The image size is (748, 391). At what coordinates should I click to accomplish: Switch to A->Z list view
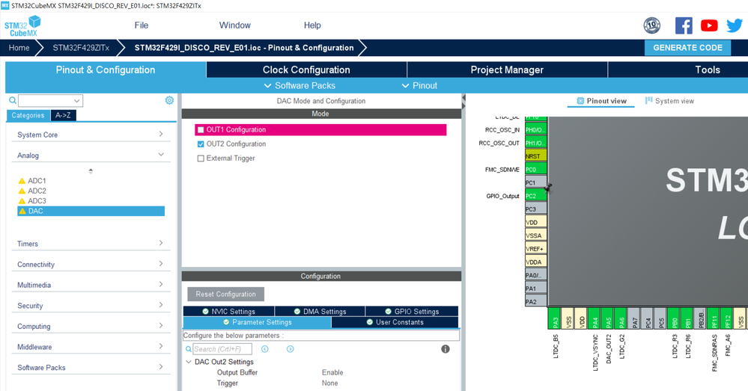(63, 115)
